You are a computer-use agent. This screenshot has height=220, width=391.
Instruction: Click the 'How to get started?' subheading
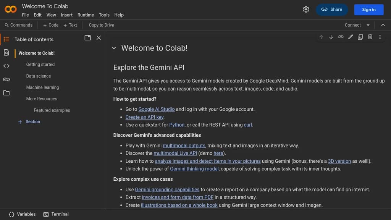[135, 99]
